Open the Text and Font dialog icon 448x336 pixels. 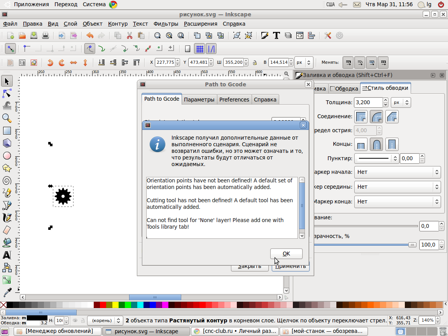(276, 36)
